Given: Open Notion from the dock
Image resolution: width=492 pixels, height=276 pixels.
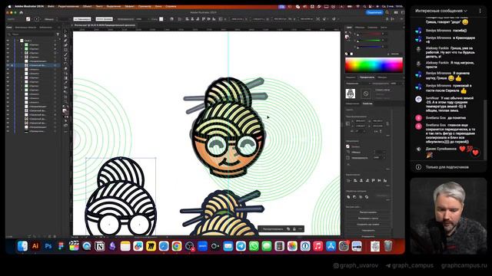Looking at the screenshot, I should pos(99,246).
